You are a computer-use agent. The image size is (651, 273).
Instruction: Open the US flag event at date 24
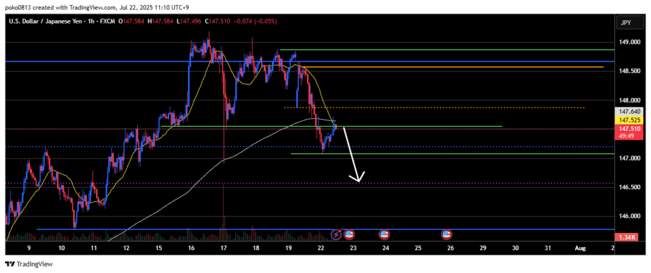point(385,234)
